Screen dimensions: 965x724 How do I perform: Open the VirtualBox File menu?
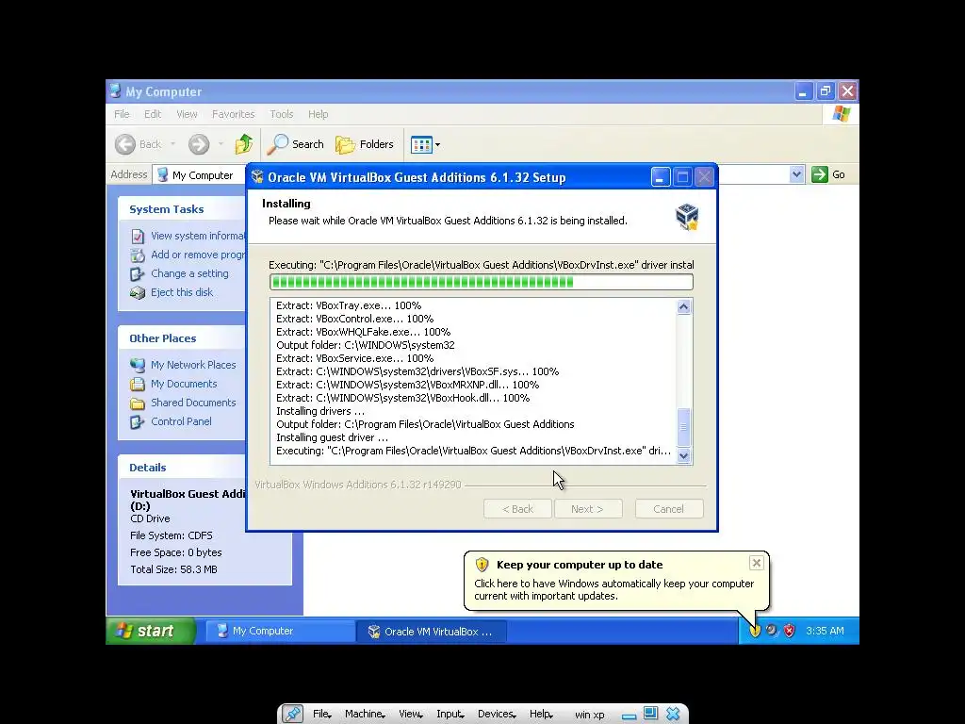(322, 715)
